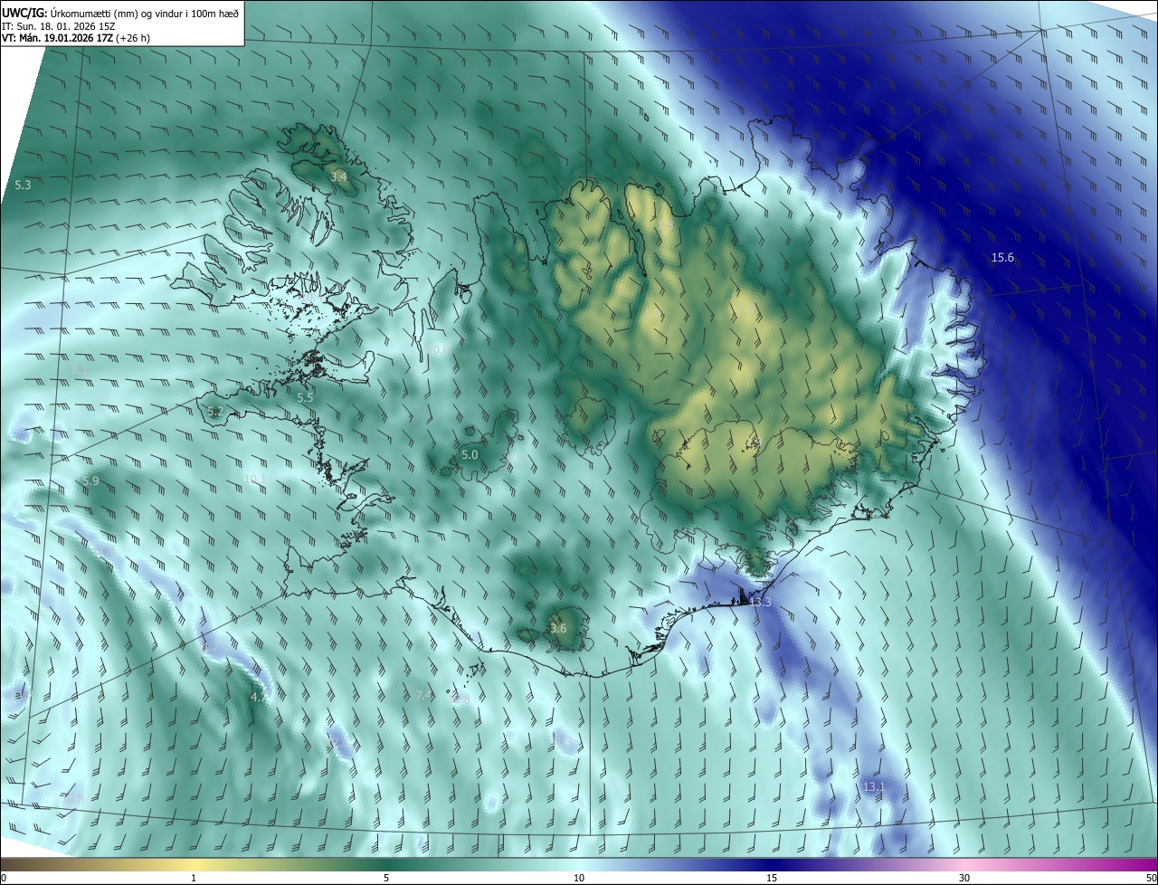Click the 5.0 value label

click(470, 454)
